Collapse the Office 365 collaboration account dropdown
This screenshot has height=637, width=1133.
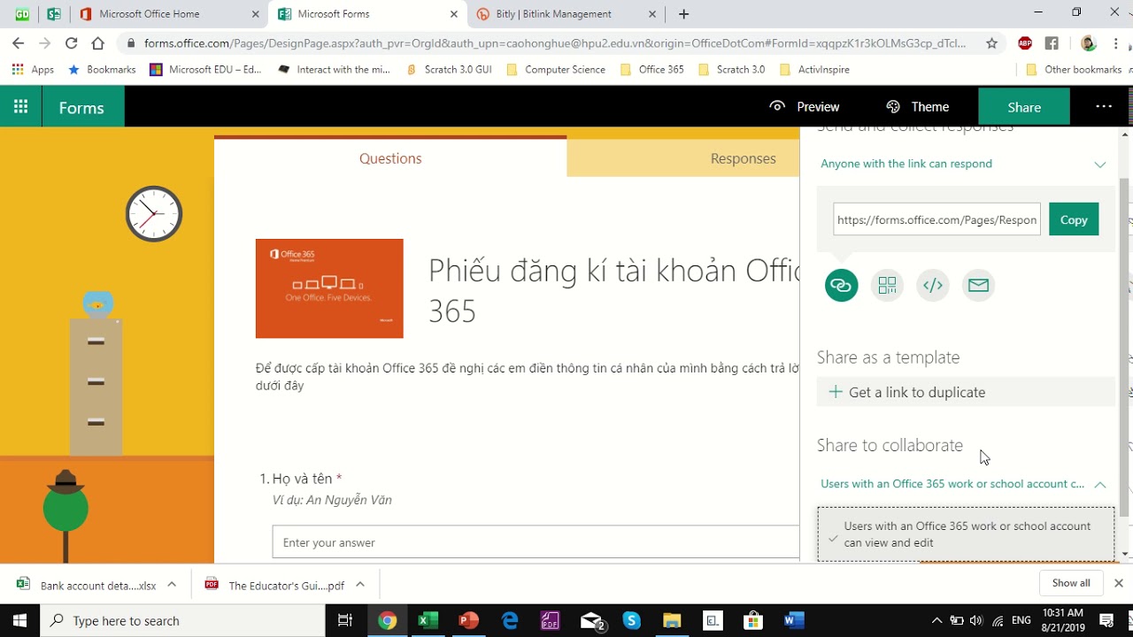pyautogui.click(x=963, y=484)
